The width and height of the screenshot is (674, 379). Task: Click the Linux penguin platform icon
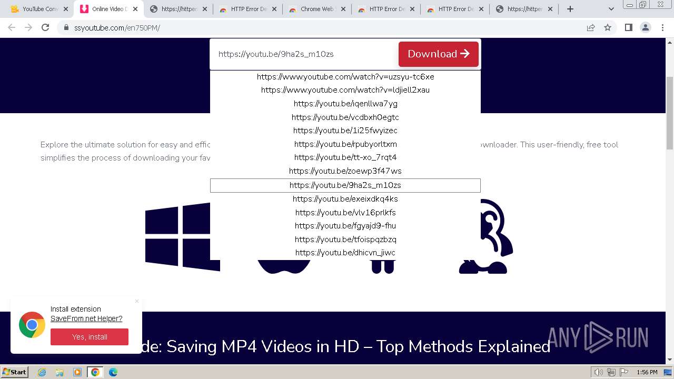coord(485,237)
